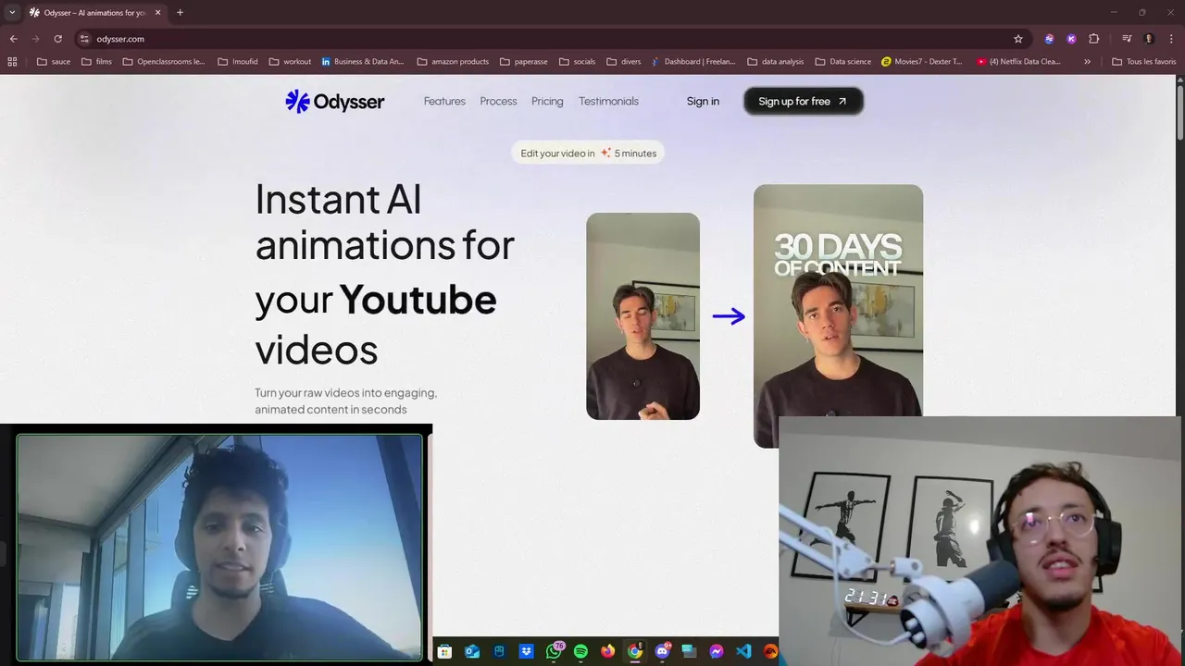Open Features in site navigation
This screenshot has height=666, width=1185.
point(444,101)
